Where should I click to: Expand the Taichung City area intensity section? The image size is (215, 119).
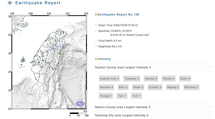coord(153,115)
